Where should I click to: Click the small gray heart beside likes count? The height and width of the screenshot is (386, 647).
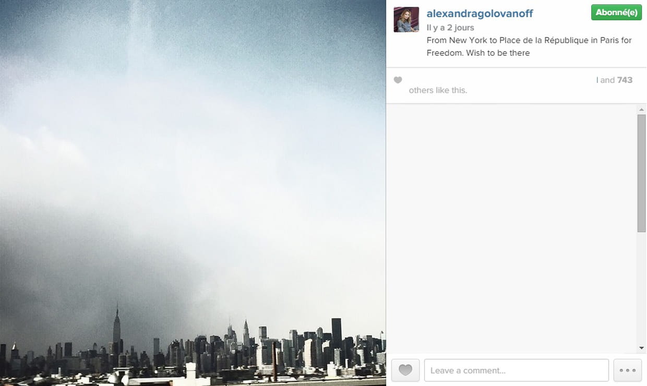pyautogui.click(x=398, y=80)
